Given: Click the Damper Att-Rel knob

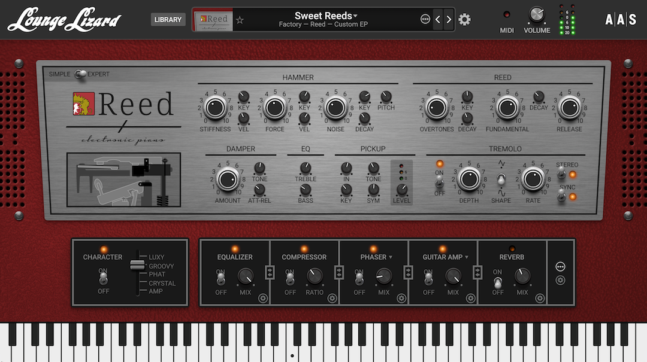Looking at the screenshot, I should click(259, 190).
